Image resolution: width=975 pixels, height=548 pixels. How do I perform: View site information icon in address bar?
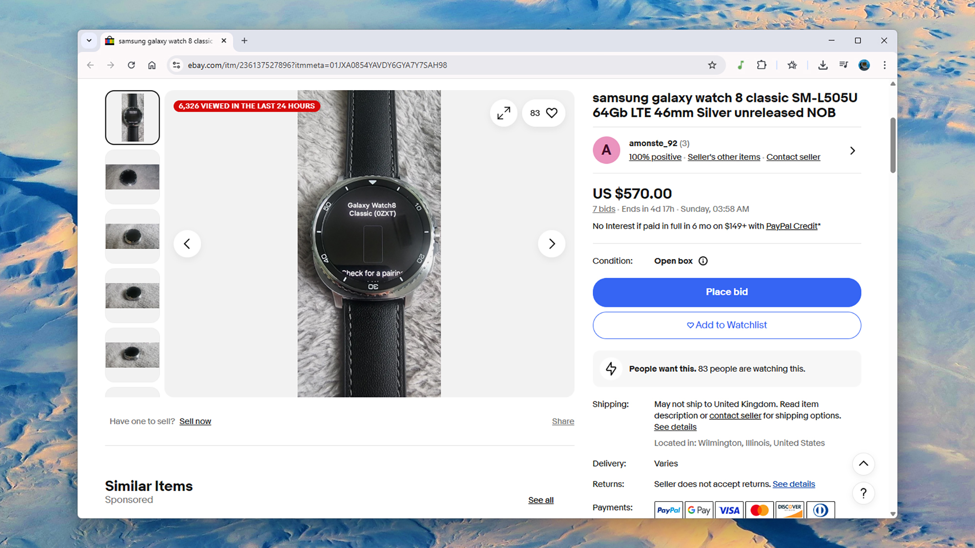176,65
